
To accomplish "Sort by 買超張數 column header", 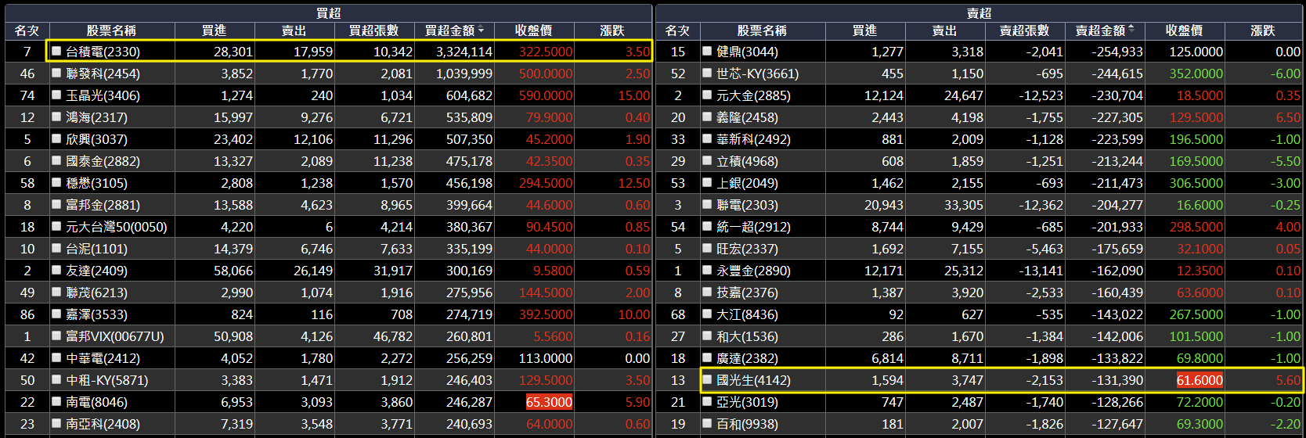I will [x=373, y=31].
